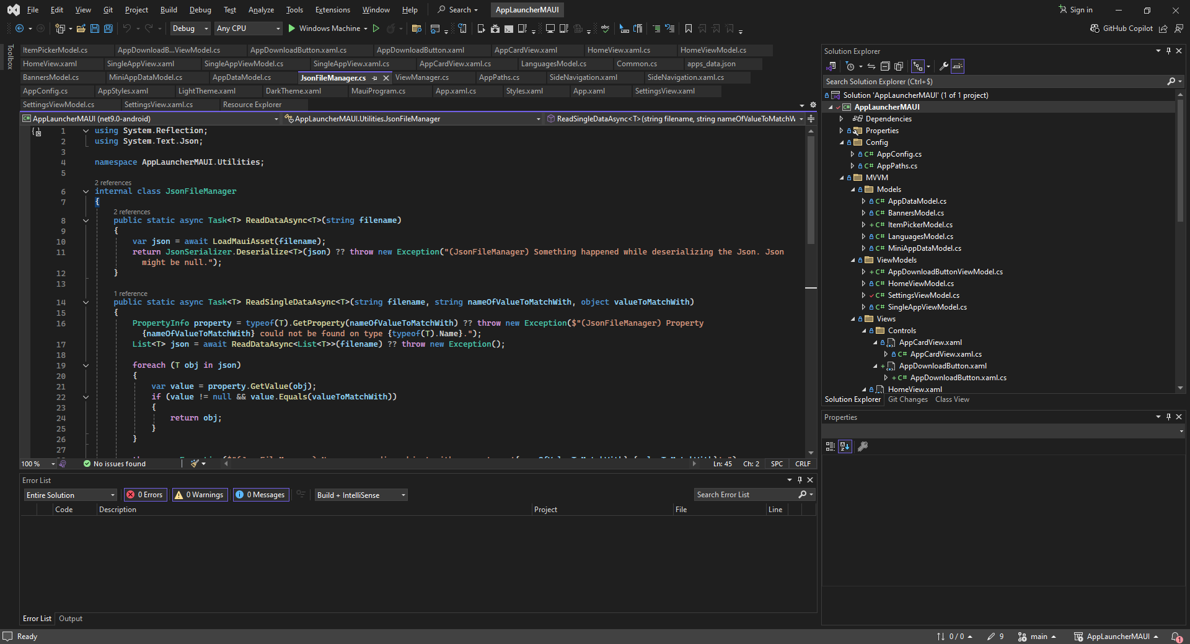This screenshot has height=644, width=1190.
Task: Save current file with the single floppy icon
Action: (x=94, y=28)
